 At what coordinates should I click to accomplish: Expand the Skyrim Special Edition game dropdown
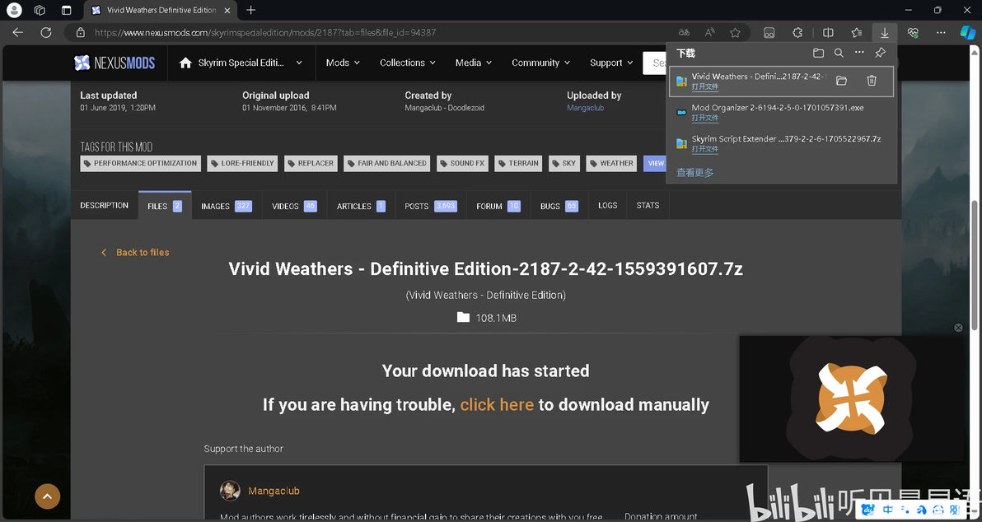(241, 63)
